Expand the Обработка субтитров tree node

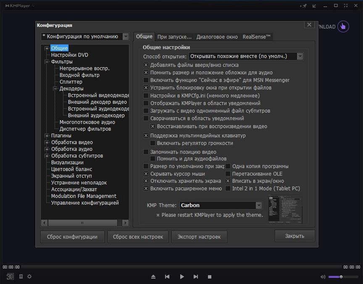click(47, 156)
